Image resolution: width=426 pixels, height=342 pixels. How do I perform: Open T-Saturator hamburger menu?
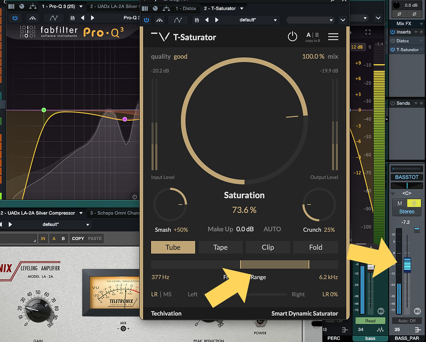pyautogui.click(x=333, y=36)
